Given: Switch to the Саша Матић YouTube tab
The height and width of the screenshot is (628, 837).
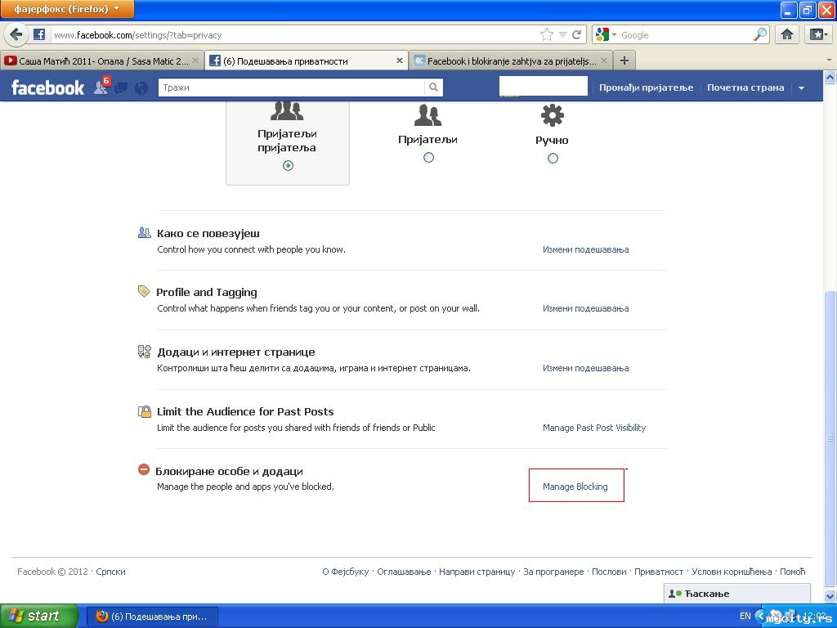Looking at the screenshot, I should (x=101, y=61).
